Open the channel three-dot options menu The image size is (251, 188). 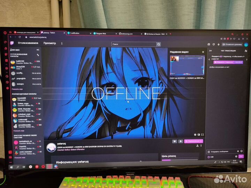click(x=201, y=146)
